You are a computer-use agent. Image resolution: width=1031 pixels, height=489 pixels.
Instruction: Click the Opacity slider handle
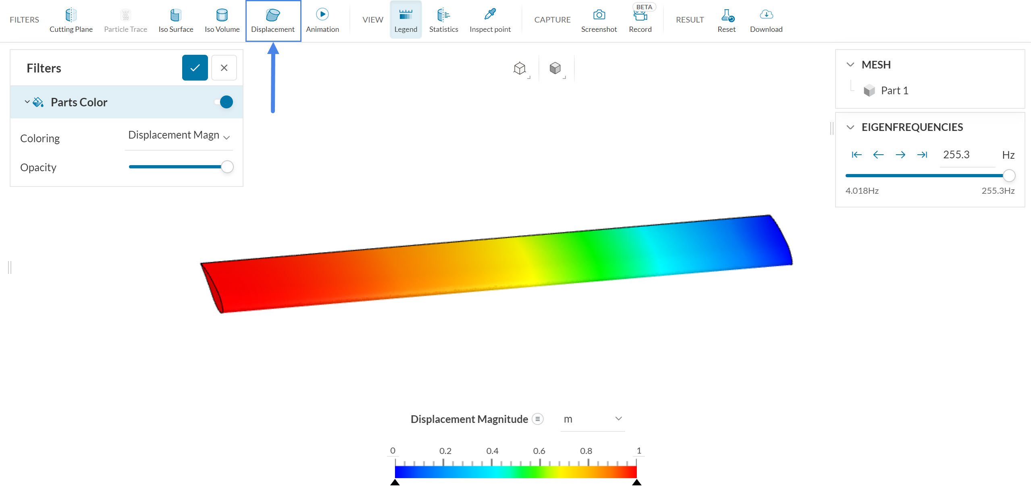tap(227, 167)
